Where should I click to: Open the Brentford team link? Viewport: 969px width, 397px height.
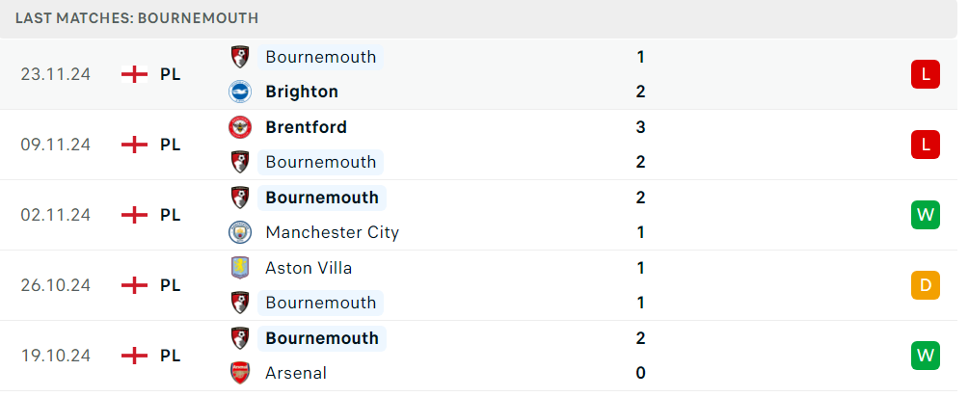306,127
